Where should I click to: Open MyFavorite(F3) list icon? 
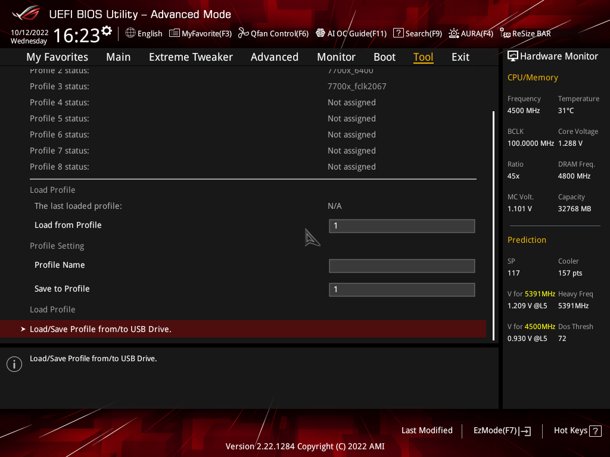(175, 33)
